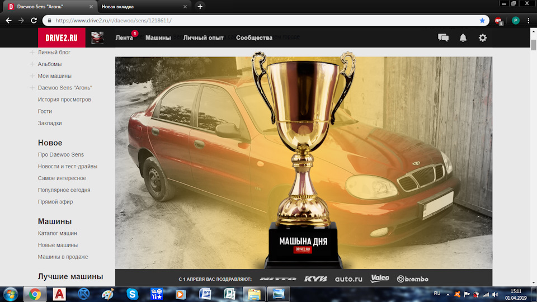Open Мои машины link

54,76
